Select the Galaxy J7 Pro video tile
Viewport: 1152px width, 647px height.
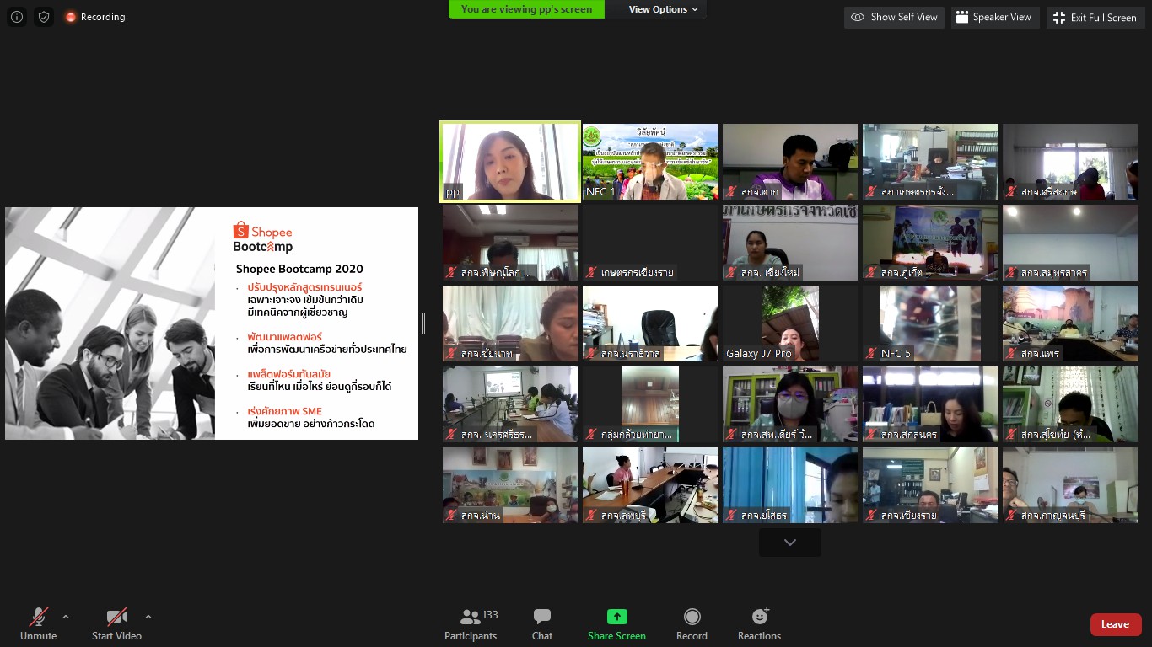(x=790, y=323)
